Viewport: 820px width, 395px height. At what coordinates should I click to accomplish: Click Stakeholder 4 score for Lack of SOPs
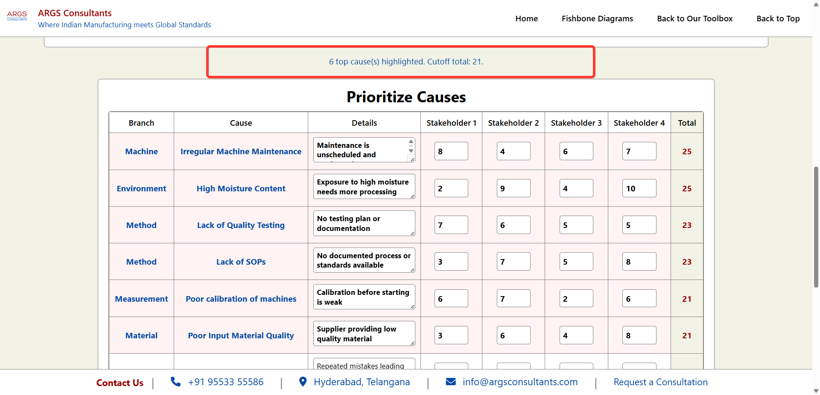point(639,262)
